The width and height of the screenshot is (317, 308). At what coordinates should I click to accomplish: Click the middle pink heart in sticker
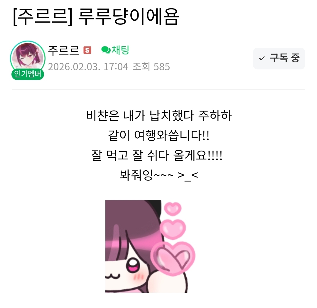[x=173, y=229]
